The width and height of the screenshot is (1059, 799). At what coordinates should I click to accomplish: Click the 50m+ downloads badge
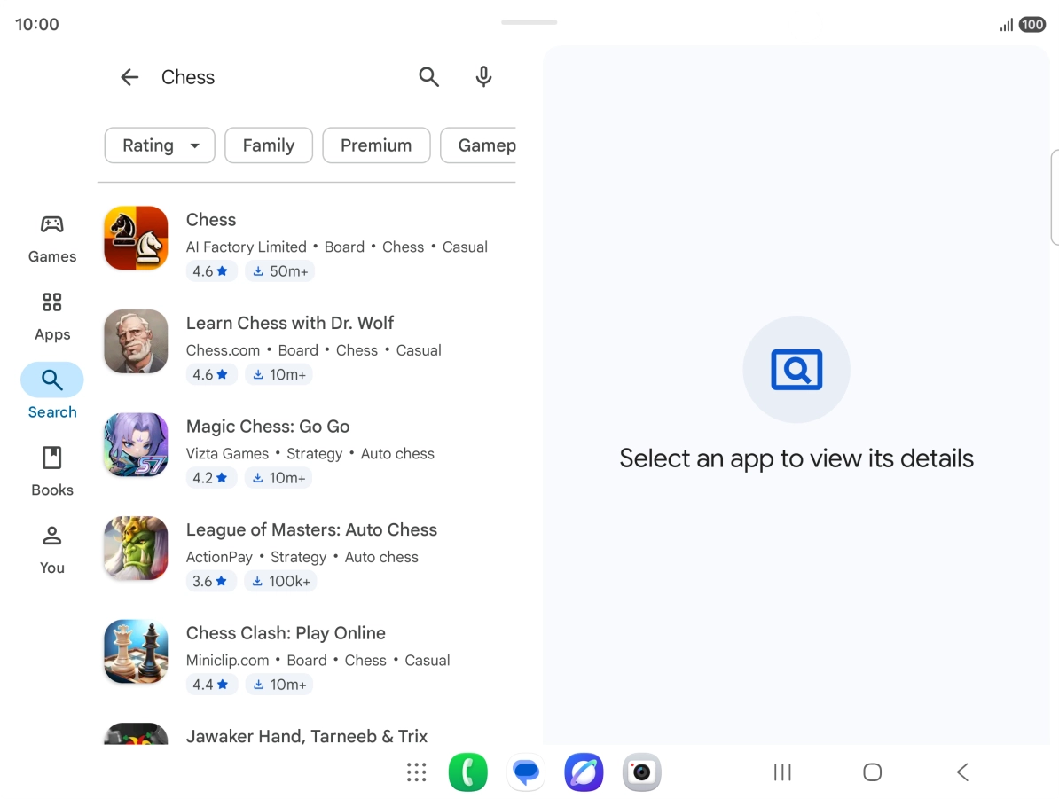[x=280, y=270]
